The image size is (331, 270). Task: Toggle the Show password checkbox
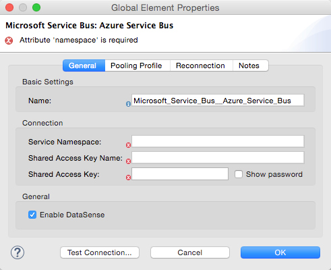coord(239,174)
